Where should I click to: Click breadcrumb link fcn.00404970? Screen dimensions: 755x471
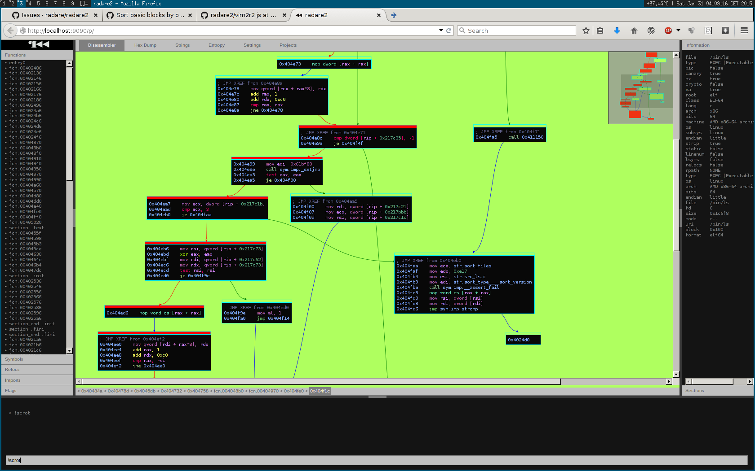click(264, 391)
